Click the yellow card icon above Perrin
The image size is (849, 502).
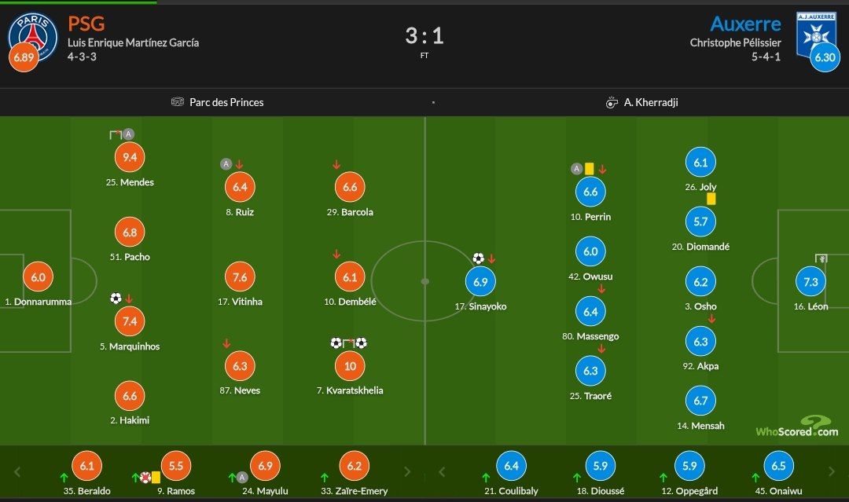click(x=589, y=169)
